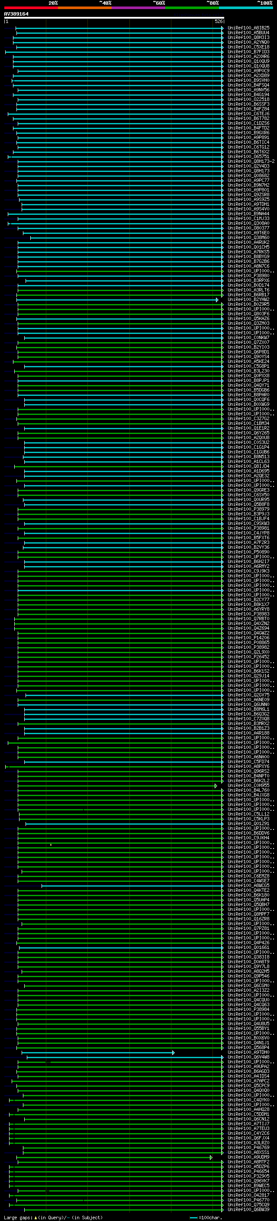Click UniRef100_P38983 label
Image resolution: width=277 pixels, height=1221 pixels.
point(248,614)
